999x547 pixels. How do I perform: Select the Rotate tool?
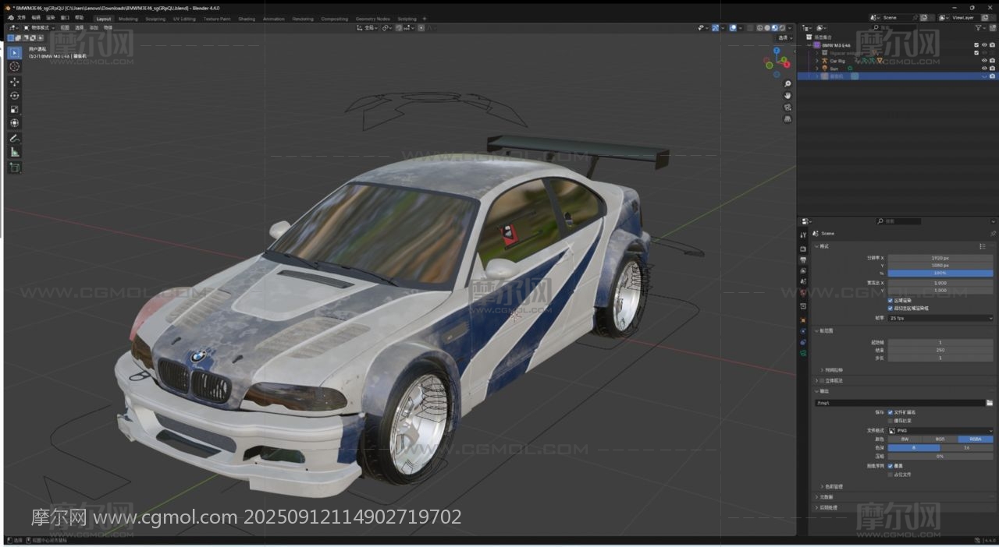click(14, 95)
